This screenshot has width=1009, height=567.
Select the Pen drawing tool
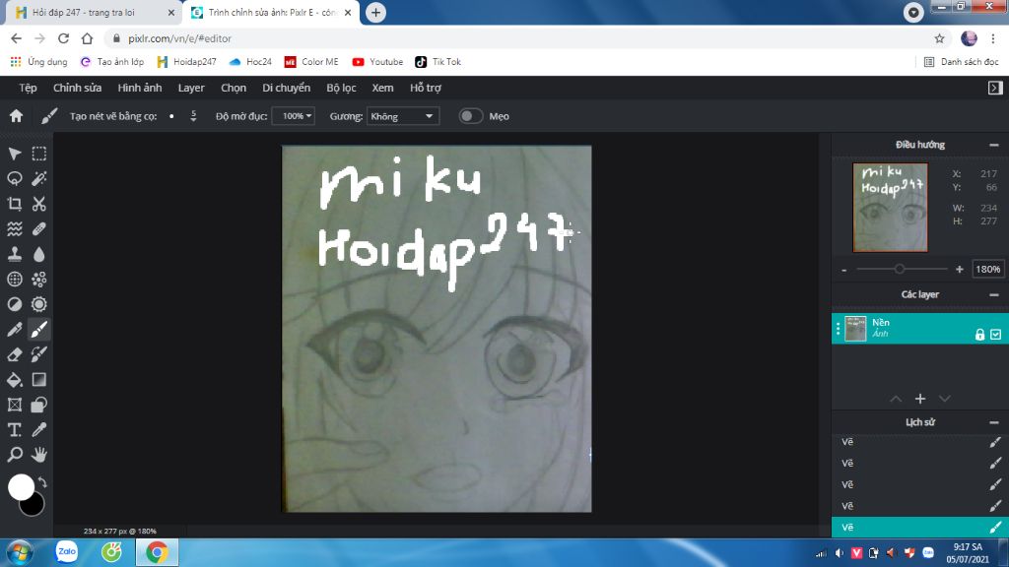[x=14, y=329]
